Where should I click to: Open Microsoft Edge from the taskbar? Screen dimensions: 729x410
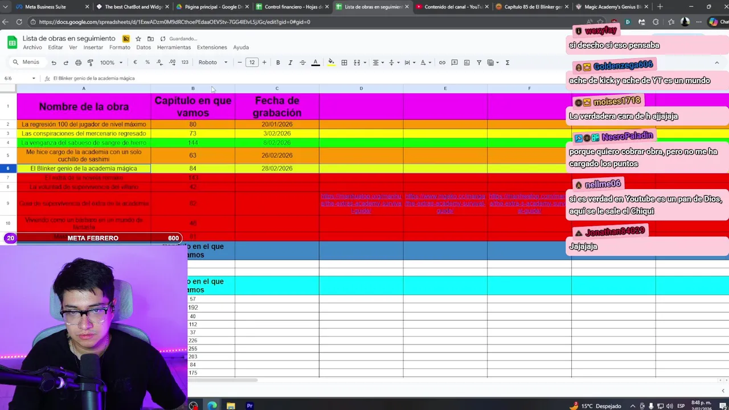point(212,406)
